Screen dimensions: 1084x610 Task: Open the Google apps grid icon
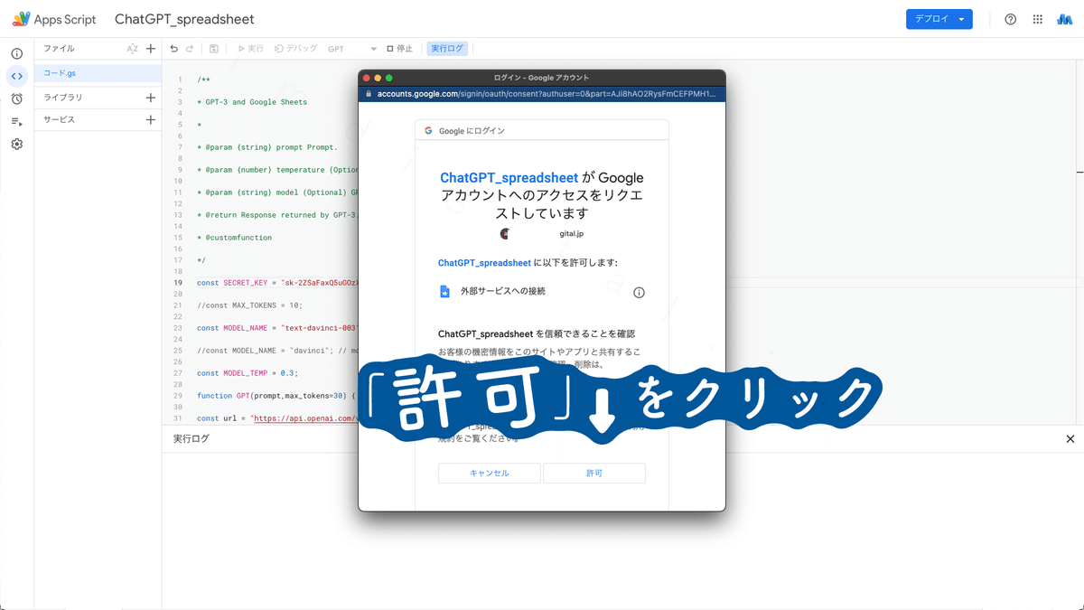point(1038,19)
